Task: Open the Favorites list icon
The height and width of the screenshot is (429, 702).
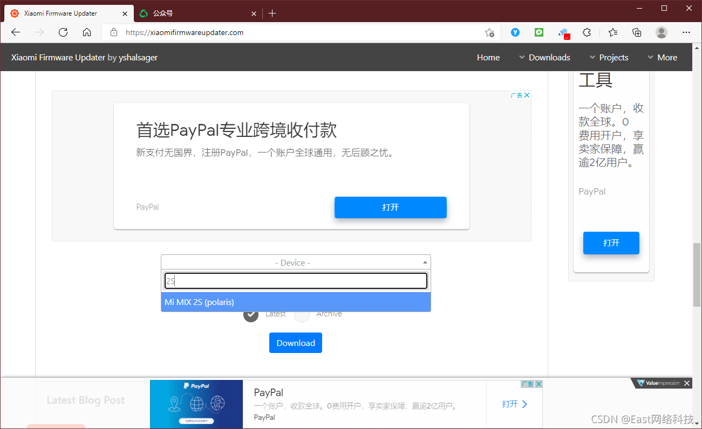Action: pyautogui.click(x=613, y=32)
